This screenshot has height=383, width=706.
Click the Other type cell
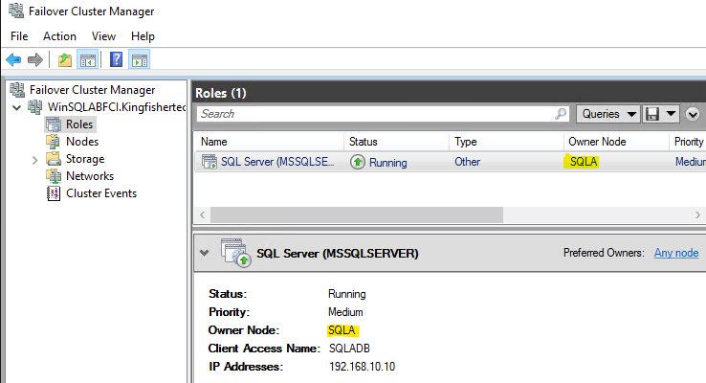pos(468,162)
